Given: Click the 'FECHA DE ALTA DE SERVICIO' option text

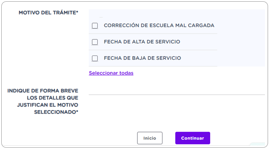Looking at the screenshot, I should click(x=142, y=42).
